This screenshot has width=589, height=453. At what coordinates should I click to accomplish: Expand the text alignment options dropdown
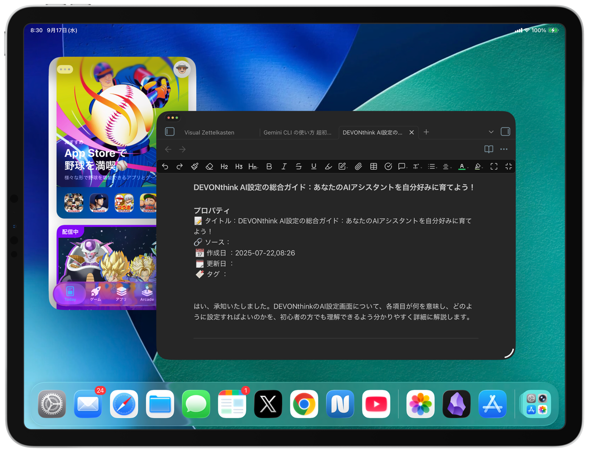tap(447, 166)
